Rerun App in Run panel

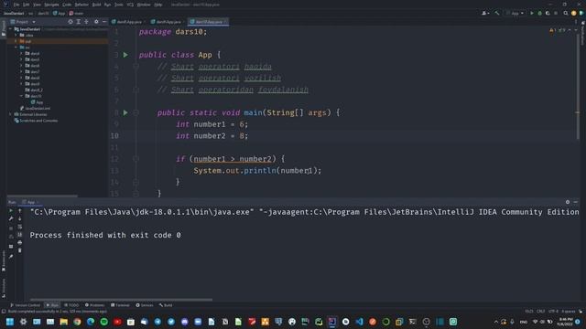click(x=11, y=211)
